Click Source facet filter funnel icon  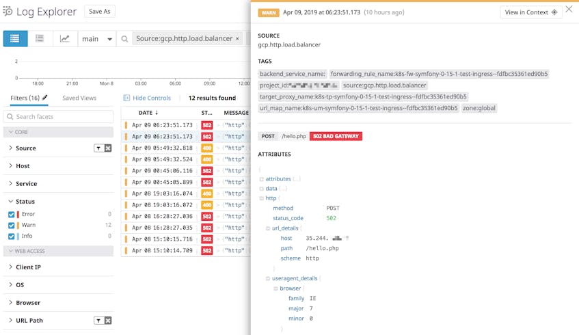tap(98, 148)
